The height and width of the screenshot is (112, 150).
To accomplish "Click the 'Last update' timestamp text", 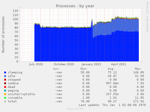I will point(112,105).
